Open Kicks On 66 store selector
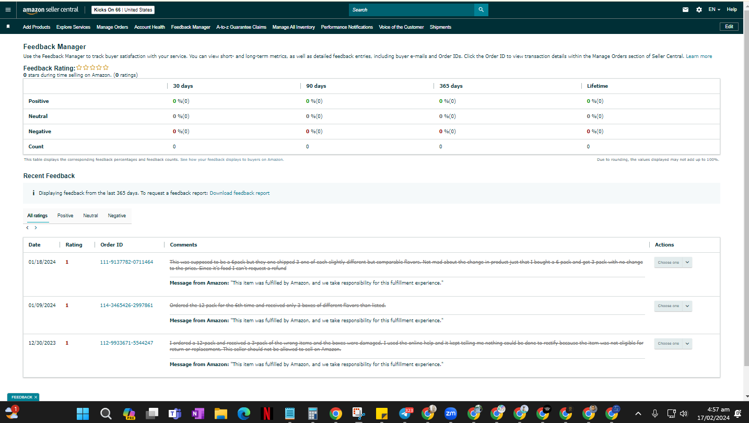The width and height of the screenshot is (749, 423). [x=123, y=10]
